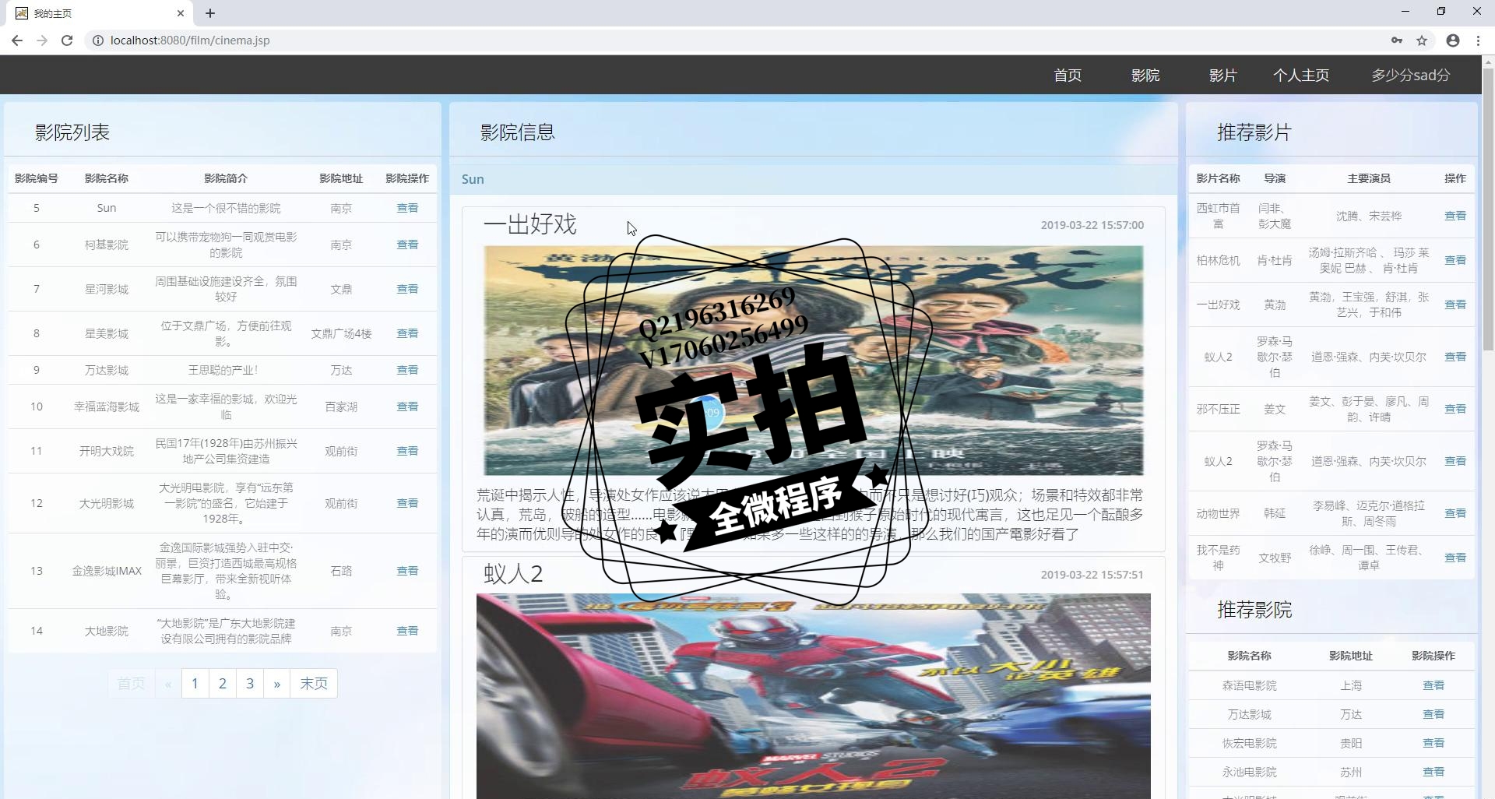Image resolution: width=1495 pixels, height=799 pixels.
Task: View recommended cinema 永池电影院
Action: point(1433,772)
